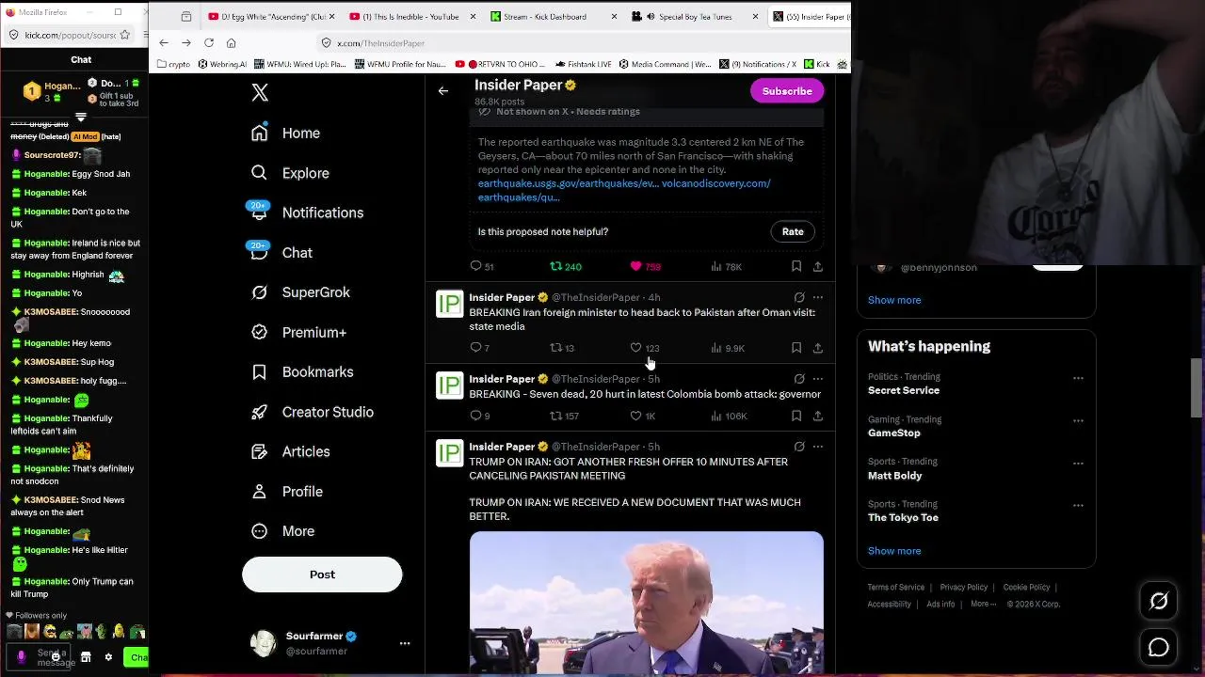Unlike the post with 758 likes

coord(646,267)
